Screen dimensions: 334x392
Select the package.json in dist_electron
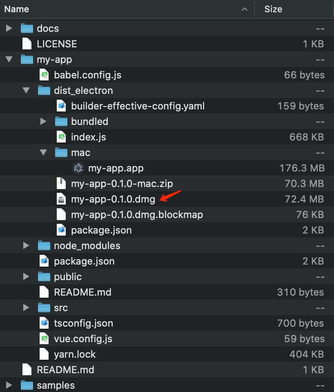(101, 230)
